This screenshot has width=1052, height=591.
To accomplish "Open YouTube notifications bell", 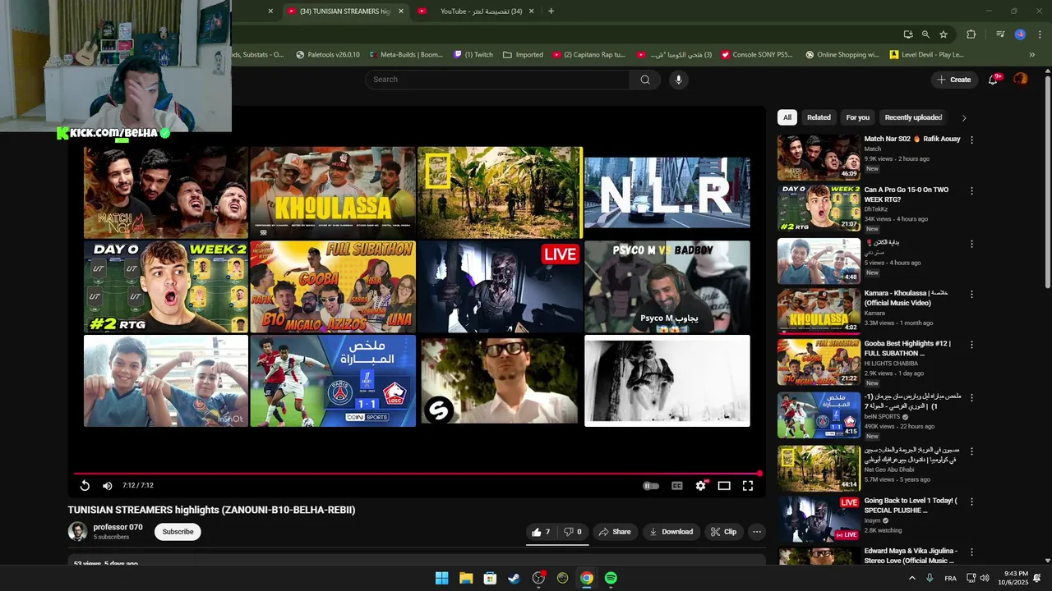I will coord(994,80).
